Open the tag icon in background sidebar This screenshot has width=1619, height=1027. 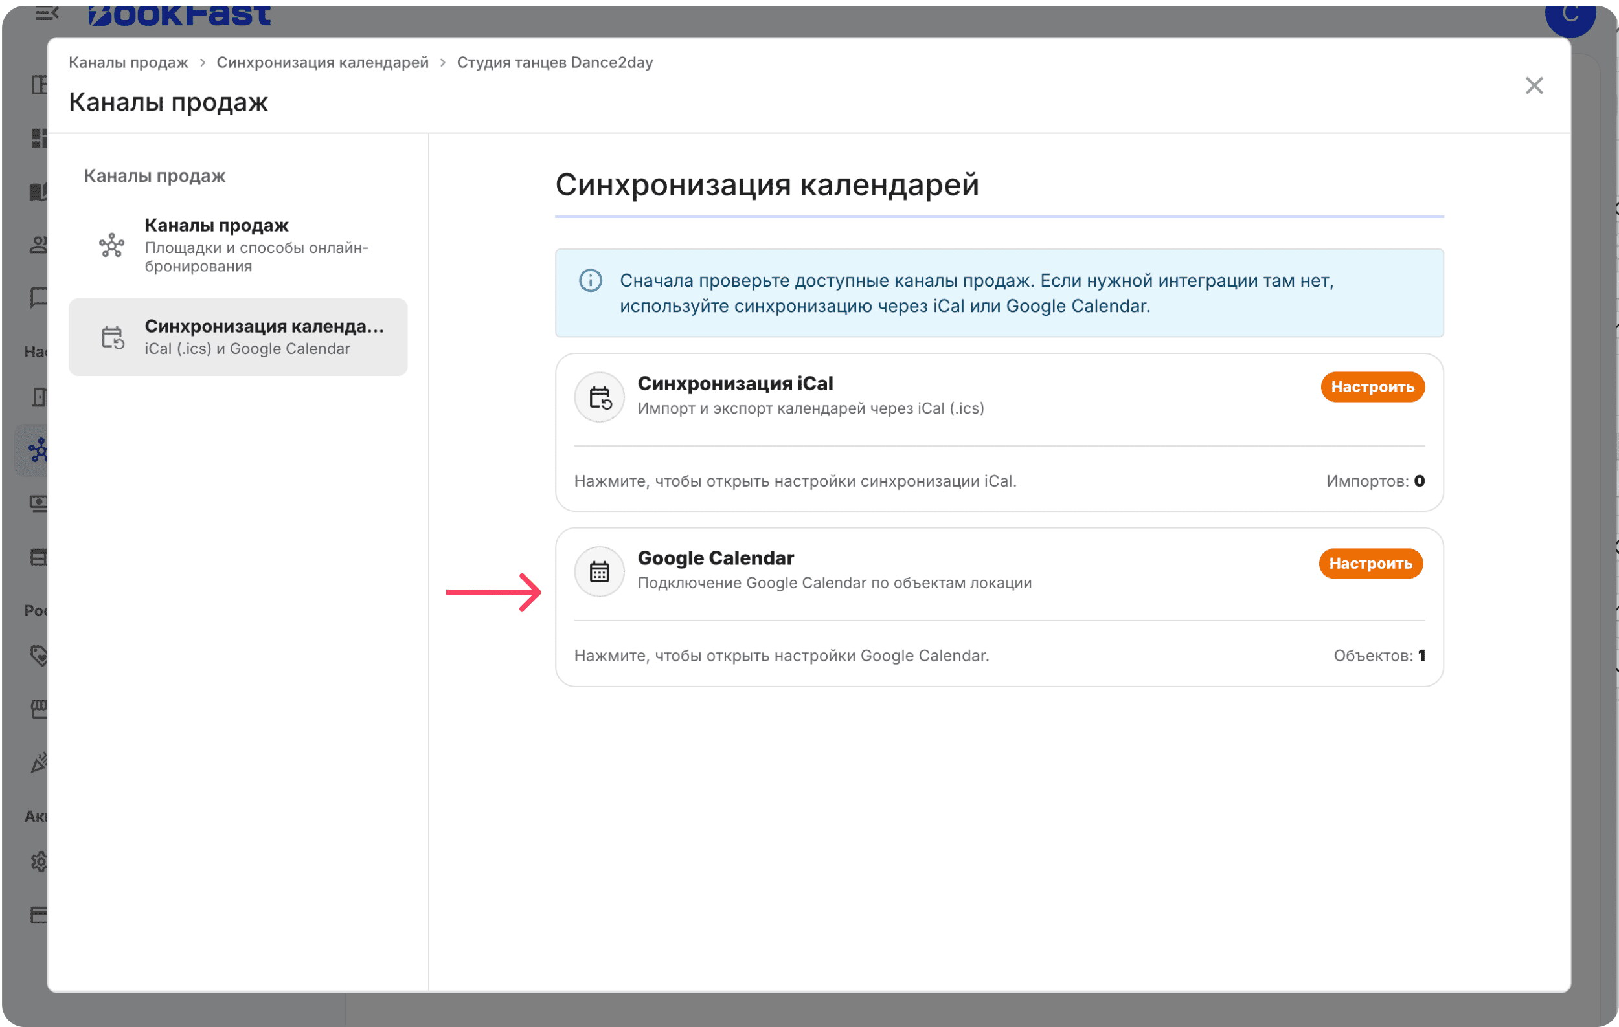[39, 656]
